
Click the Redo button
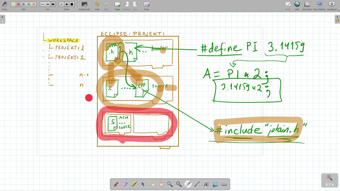point(106,6)
